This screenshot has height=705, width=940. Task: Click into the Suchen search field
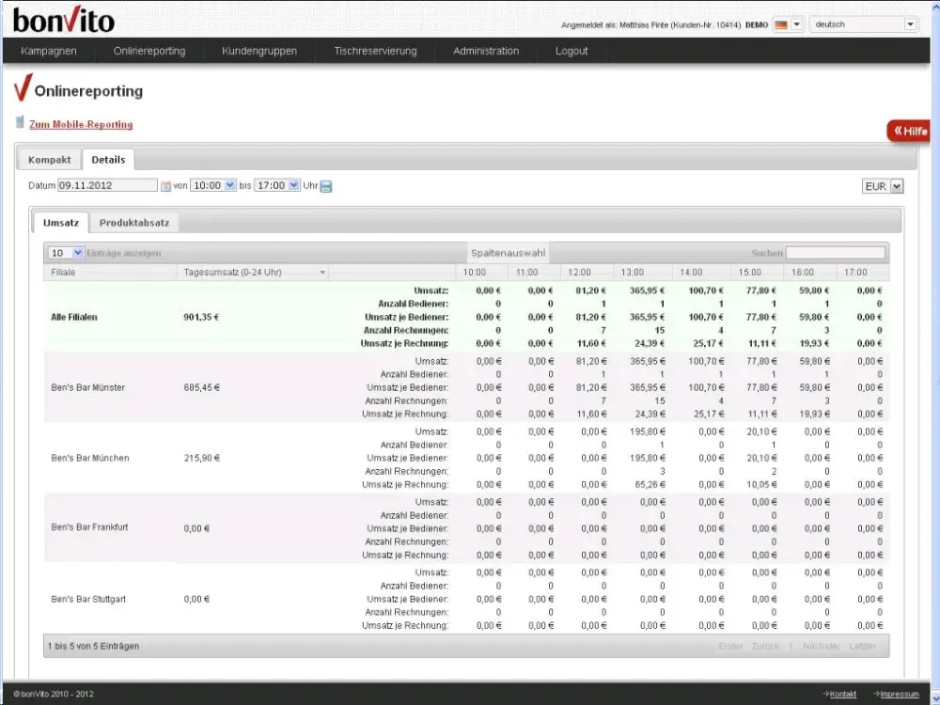coord(835,253)
